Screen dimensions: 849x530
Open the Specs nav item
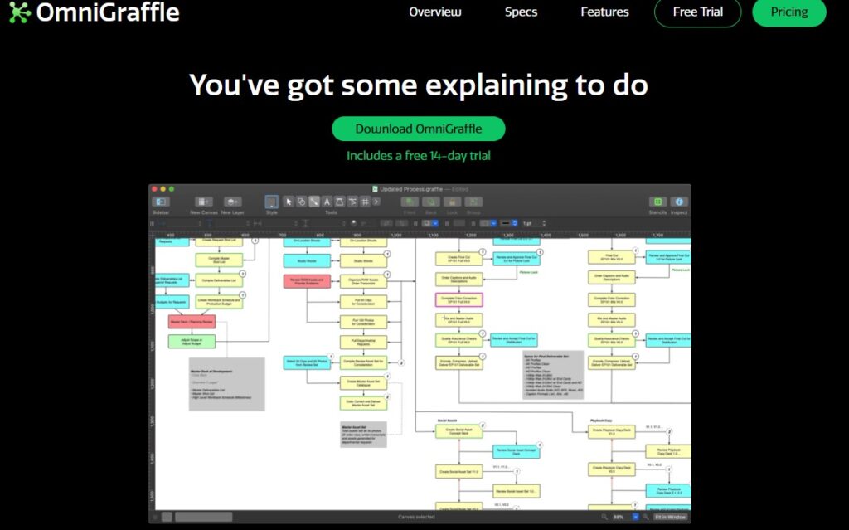point(521,12)
